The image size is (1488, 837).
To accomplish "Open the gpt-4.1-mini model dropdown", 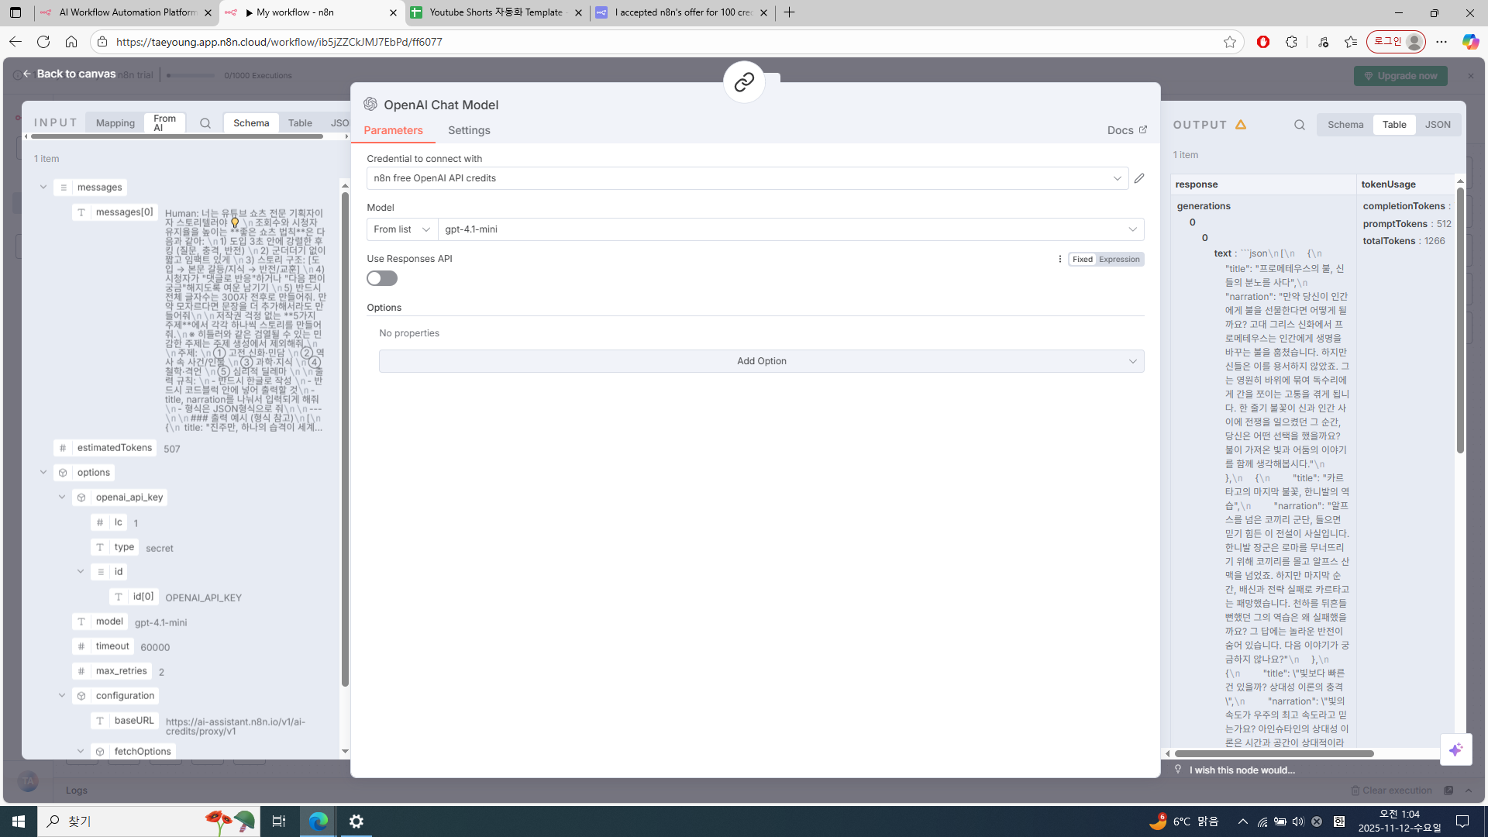I will [790, 229].
